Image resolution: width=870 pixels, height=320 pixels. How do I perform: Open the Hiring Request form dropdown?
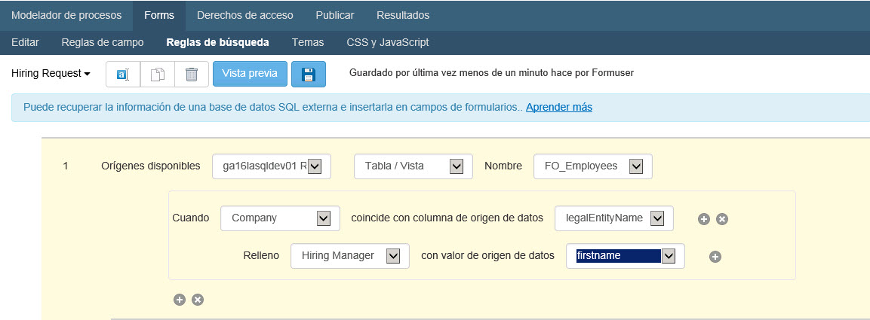click(x=51, y=74)
